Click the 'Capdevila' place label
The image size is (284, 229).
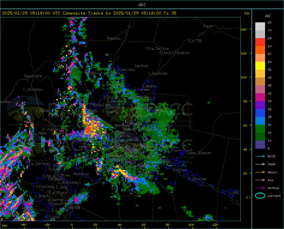[93, 73]
